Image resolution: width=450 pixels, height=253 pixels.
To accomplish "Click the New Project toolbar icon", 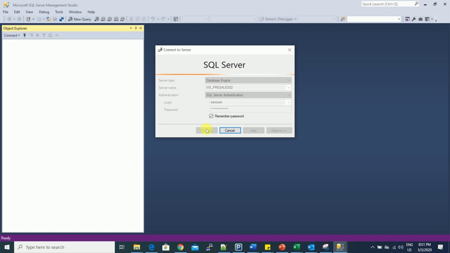I will pyautogui.click(x=28, y=19).
